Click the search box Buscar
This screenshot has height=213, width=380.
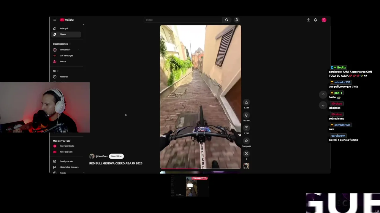point(183,20)
